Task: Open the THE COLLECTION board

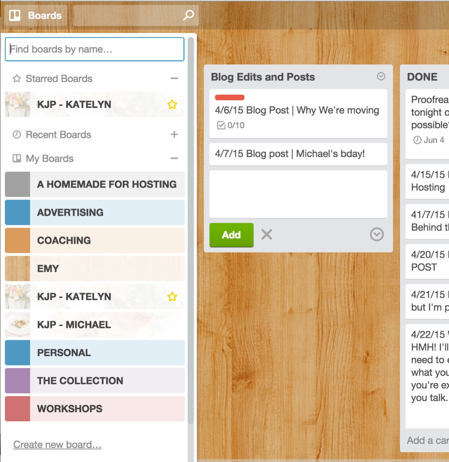Action: [95, 381]
